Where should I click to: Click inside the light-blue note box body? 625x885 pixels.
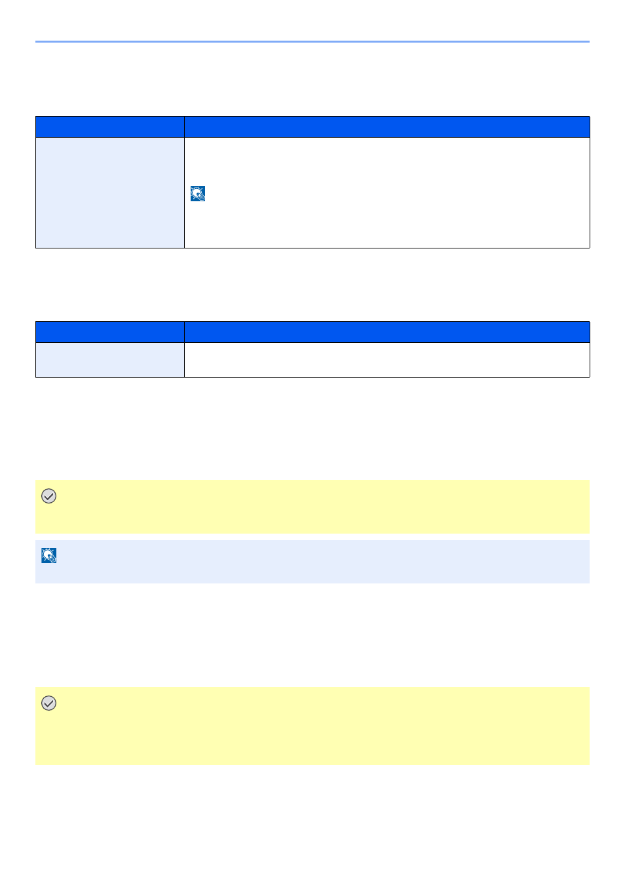pos(312,562)
